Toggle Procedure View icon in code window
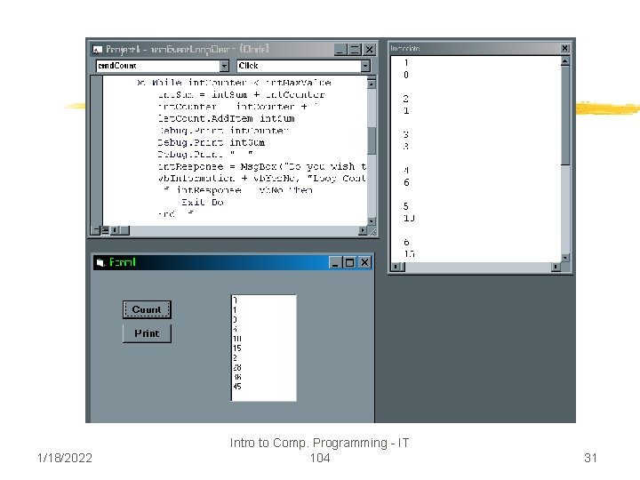640x480 pixels. click(96, 230)
